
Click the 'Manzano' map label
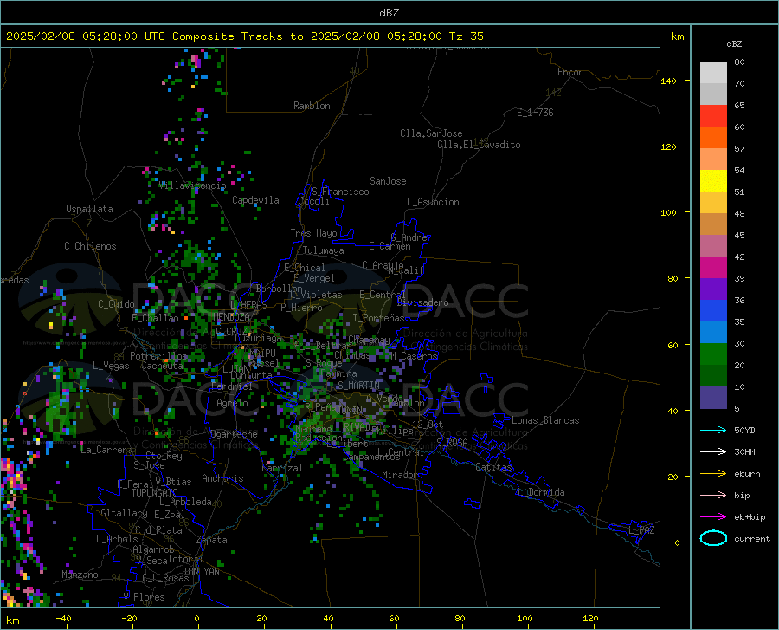click(80, 575)
